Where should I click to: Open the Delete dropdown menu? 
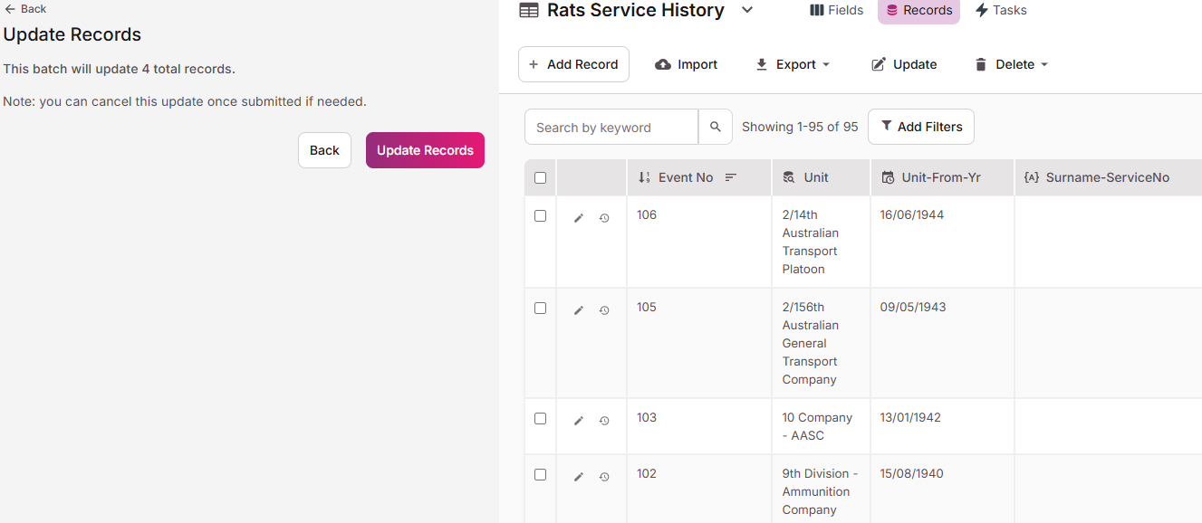(1011, 64)
